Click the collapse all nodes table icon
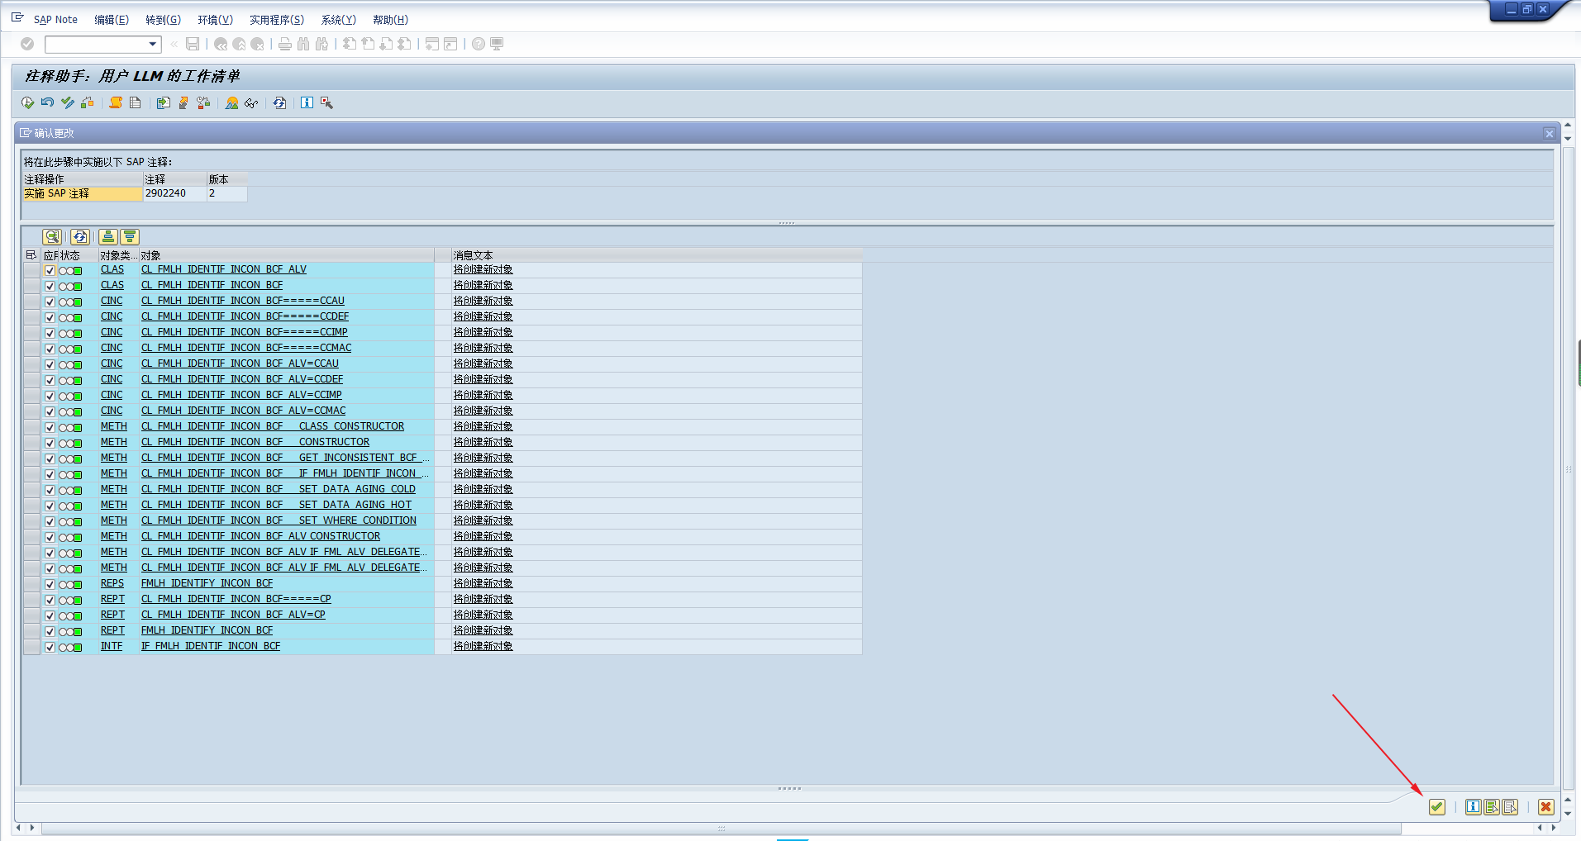The width and height of the screenshot is (1581, 841). click(x=130, y=237)
